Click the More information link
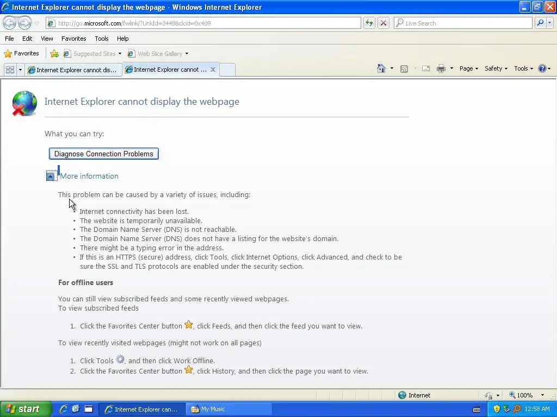This screenshot has width=557, height=417. point(89,176)
